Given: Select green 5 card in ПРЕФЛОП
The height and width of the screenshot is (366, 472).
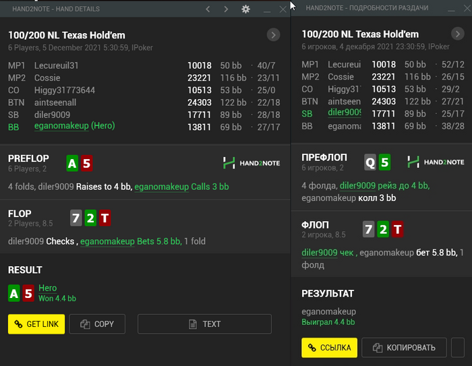Looking at the screenshot, I should click(x=385, y=162).
